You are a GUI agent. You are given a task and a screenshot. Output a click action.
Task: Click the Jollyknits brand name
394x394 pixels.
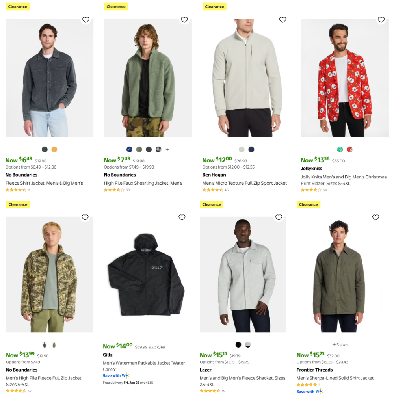(x=311, y=169)
